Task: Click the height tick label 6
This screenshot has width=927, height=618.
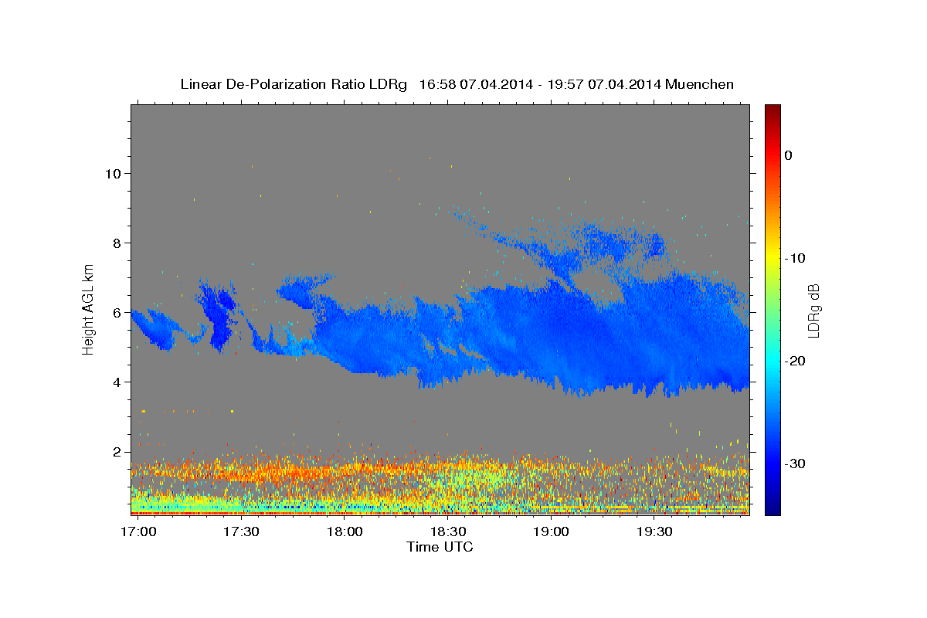Action: (x=117, y=312)
